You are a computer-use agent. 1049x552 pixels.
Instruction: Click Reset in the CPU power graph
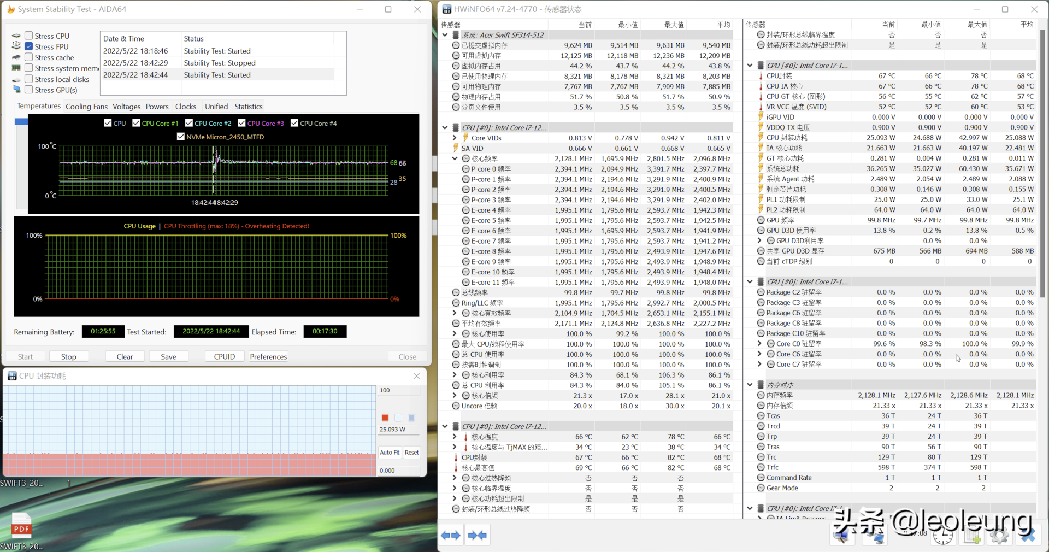pos(412,453)
